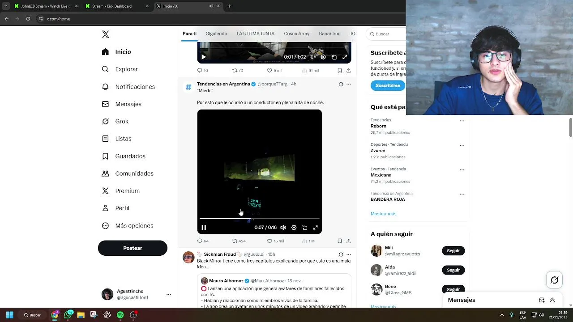Open browser tab list dropdown
Screen dimensions: 573x322
coord(6,6)
